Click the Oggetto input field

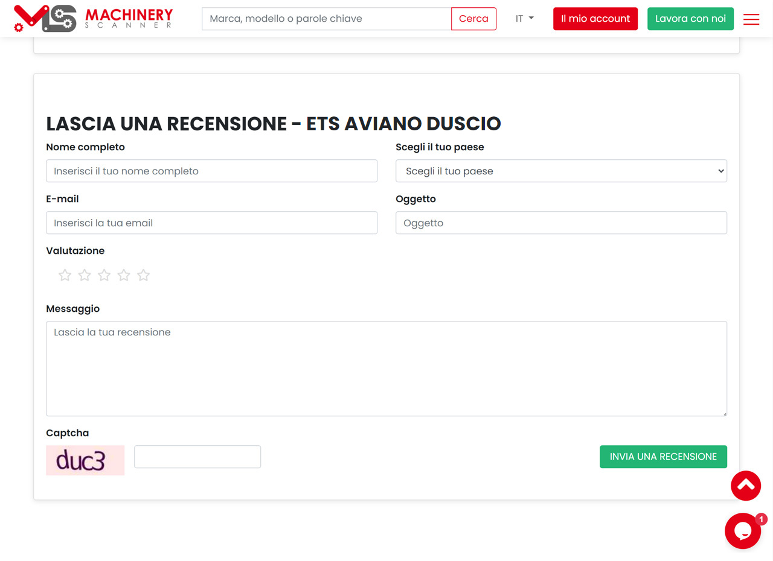[561, 223]
